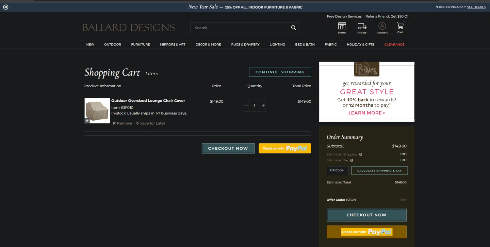Click Free Design Services link

(x=344, y=16)
